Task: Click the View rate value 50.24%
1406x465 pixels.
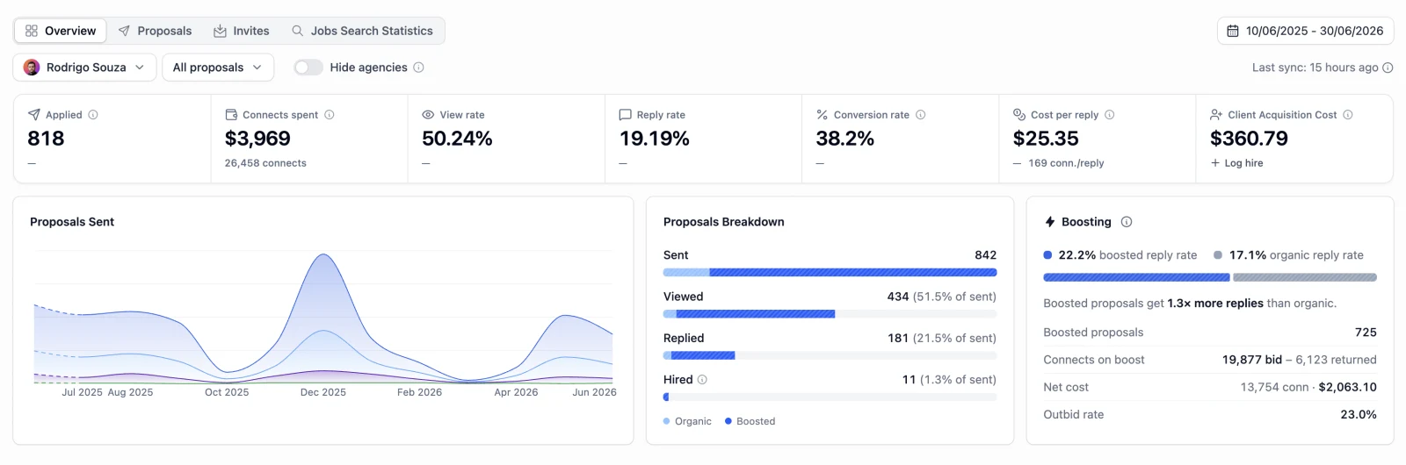Action: point(457,139)
